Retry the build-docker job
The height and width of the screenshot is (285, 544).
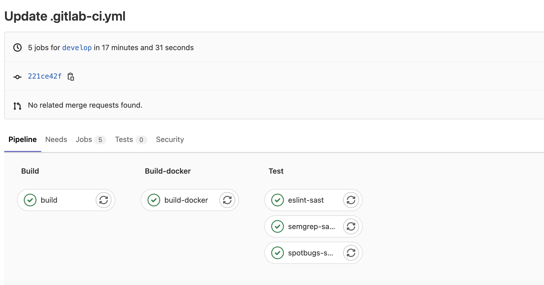coord(227,200)
